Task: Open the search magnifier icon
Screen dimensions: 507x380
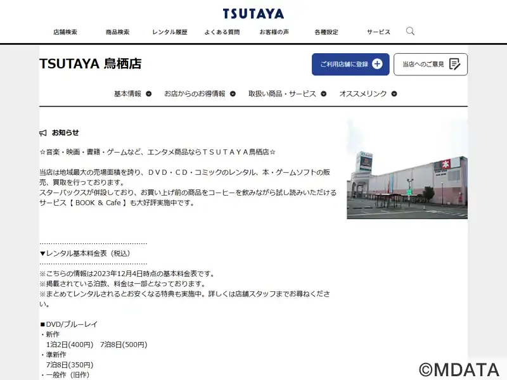Action: (410, 31)
